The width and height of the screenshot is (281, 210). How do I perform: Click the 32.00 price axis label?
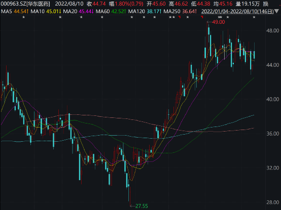tap(272, 168)
